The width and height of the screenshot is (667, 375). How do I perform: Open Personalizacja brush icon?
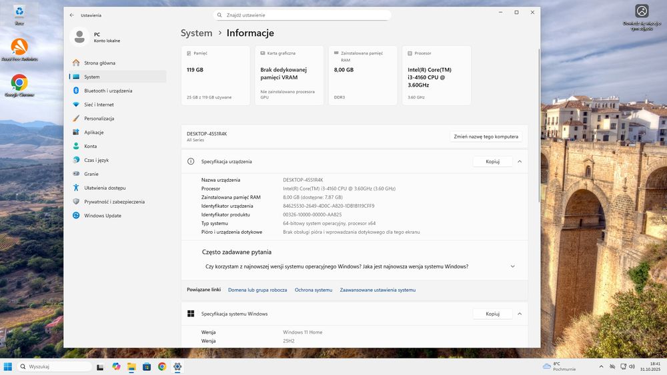(x=76, y=119)
